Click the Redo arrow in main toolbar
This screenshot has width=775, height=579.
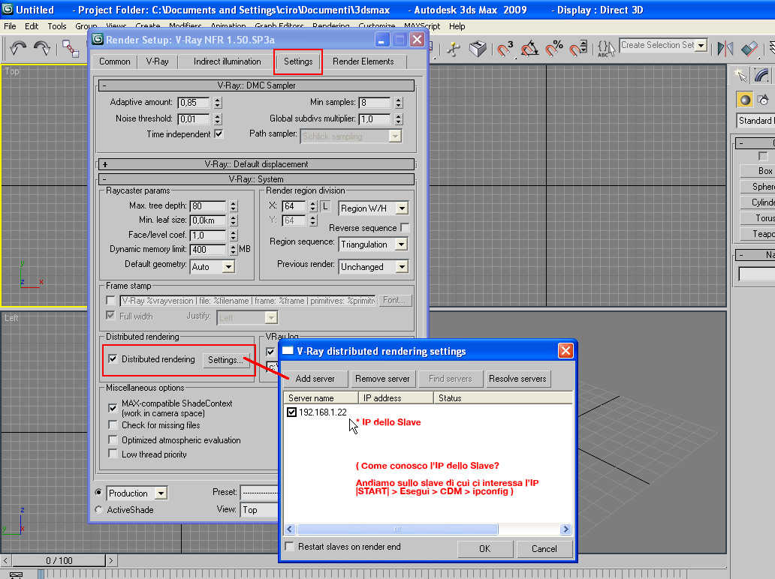click(x=42, y=48)
